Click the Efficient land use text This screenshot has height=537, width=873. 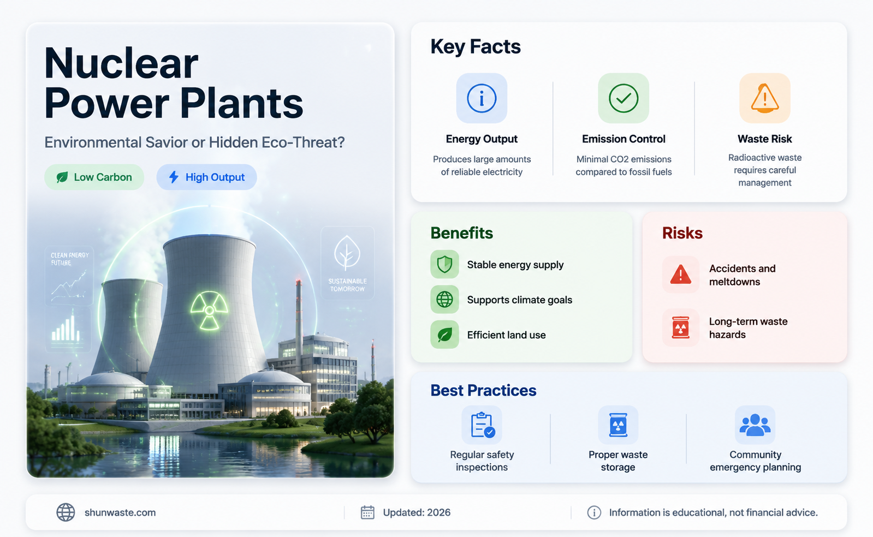506,335
